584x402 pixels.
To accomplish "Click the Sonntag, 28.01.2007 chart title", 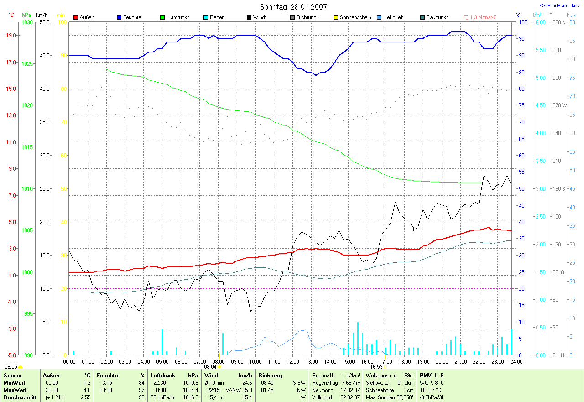I will point(293,7).
